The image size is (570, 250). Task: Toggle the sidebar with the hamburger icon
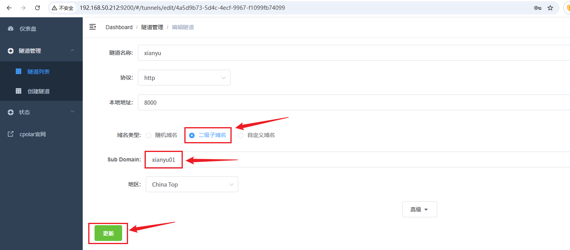[93, 27]
